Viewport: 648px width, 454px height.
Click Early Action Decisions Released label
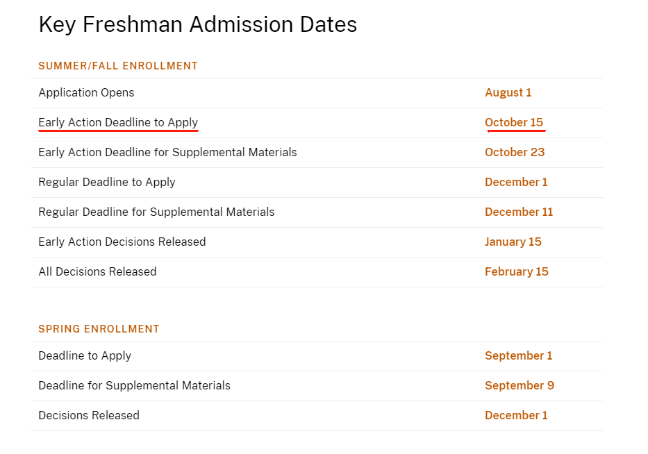coord(122,242)
